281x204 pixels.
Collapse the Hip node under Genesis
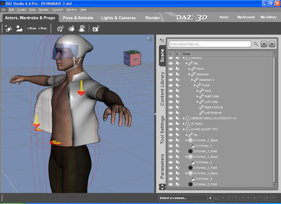click(186, 63)
